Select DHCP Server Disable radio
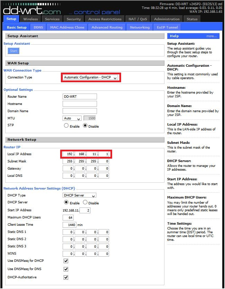This screenshot has height=289, width=225. (x=85, y=202)
